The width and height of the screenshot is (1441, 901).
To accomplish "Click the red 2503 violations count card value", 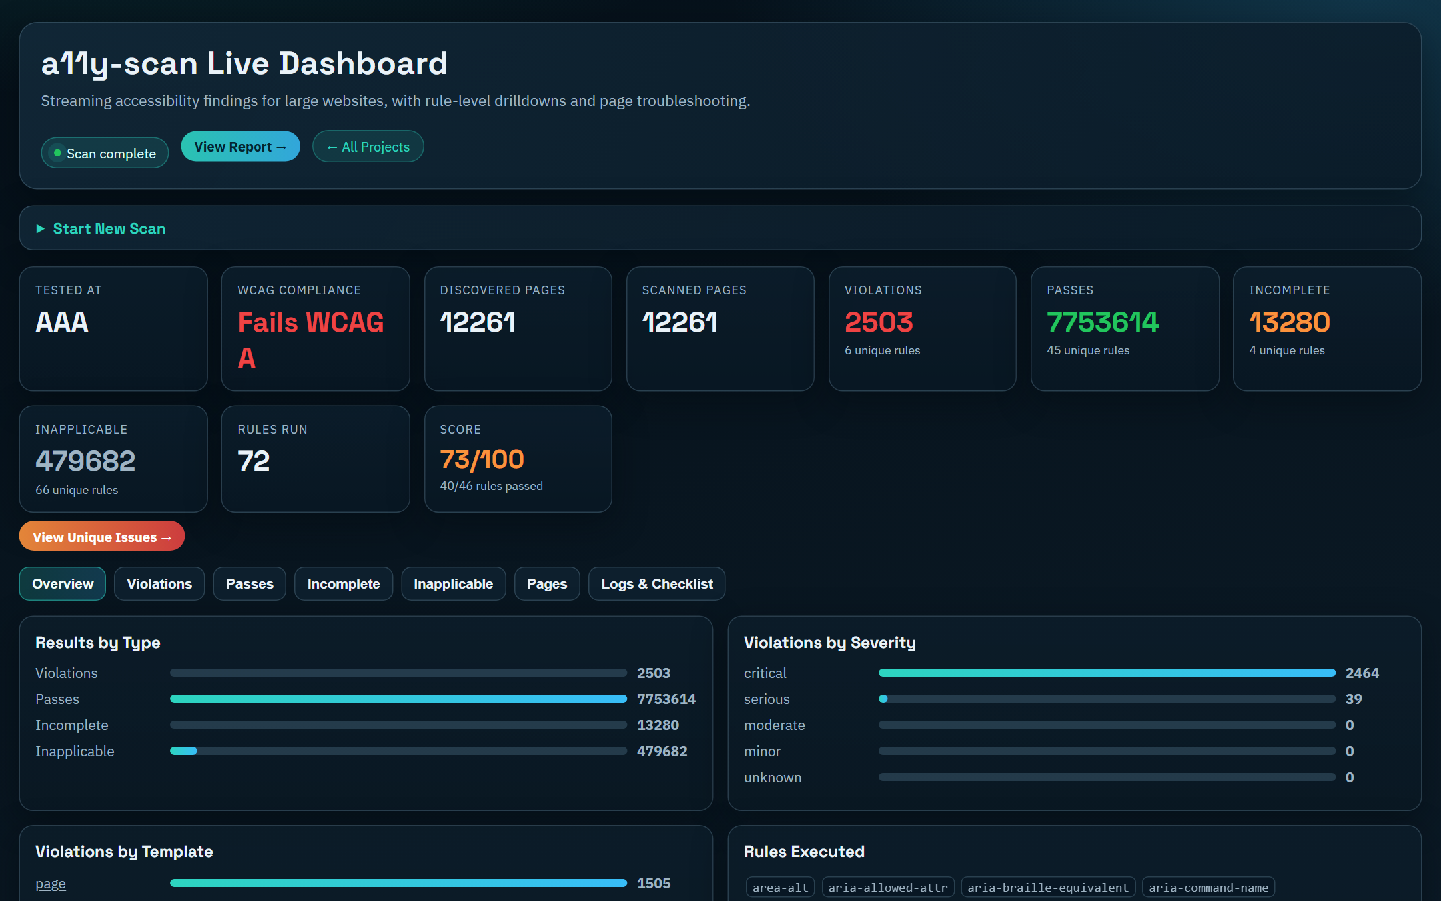I will pyautogui.click(x=879, y=322).
